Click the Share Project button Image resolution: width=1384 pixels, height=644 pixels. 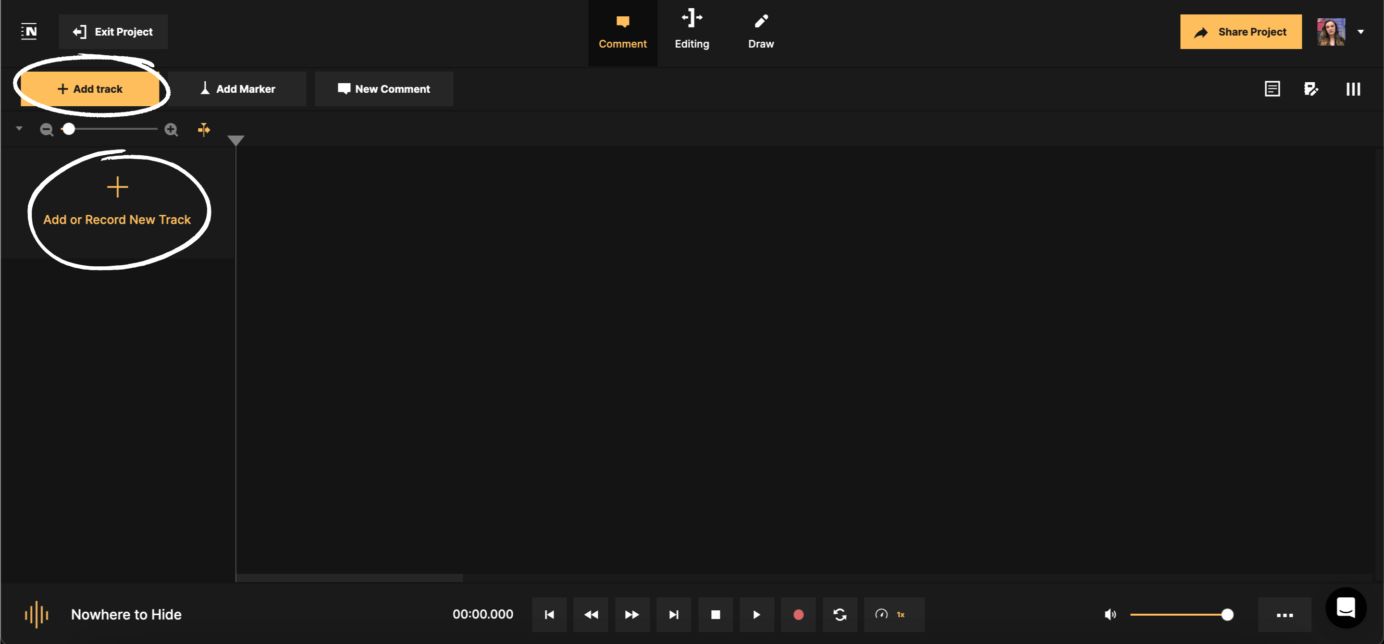1240,32
